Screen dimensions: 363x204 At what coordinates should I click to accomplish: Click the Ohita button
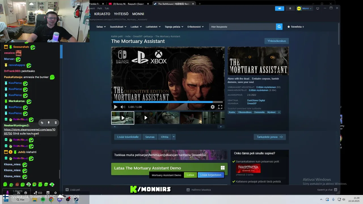[x=164, y=137]
